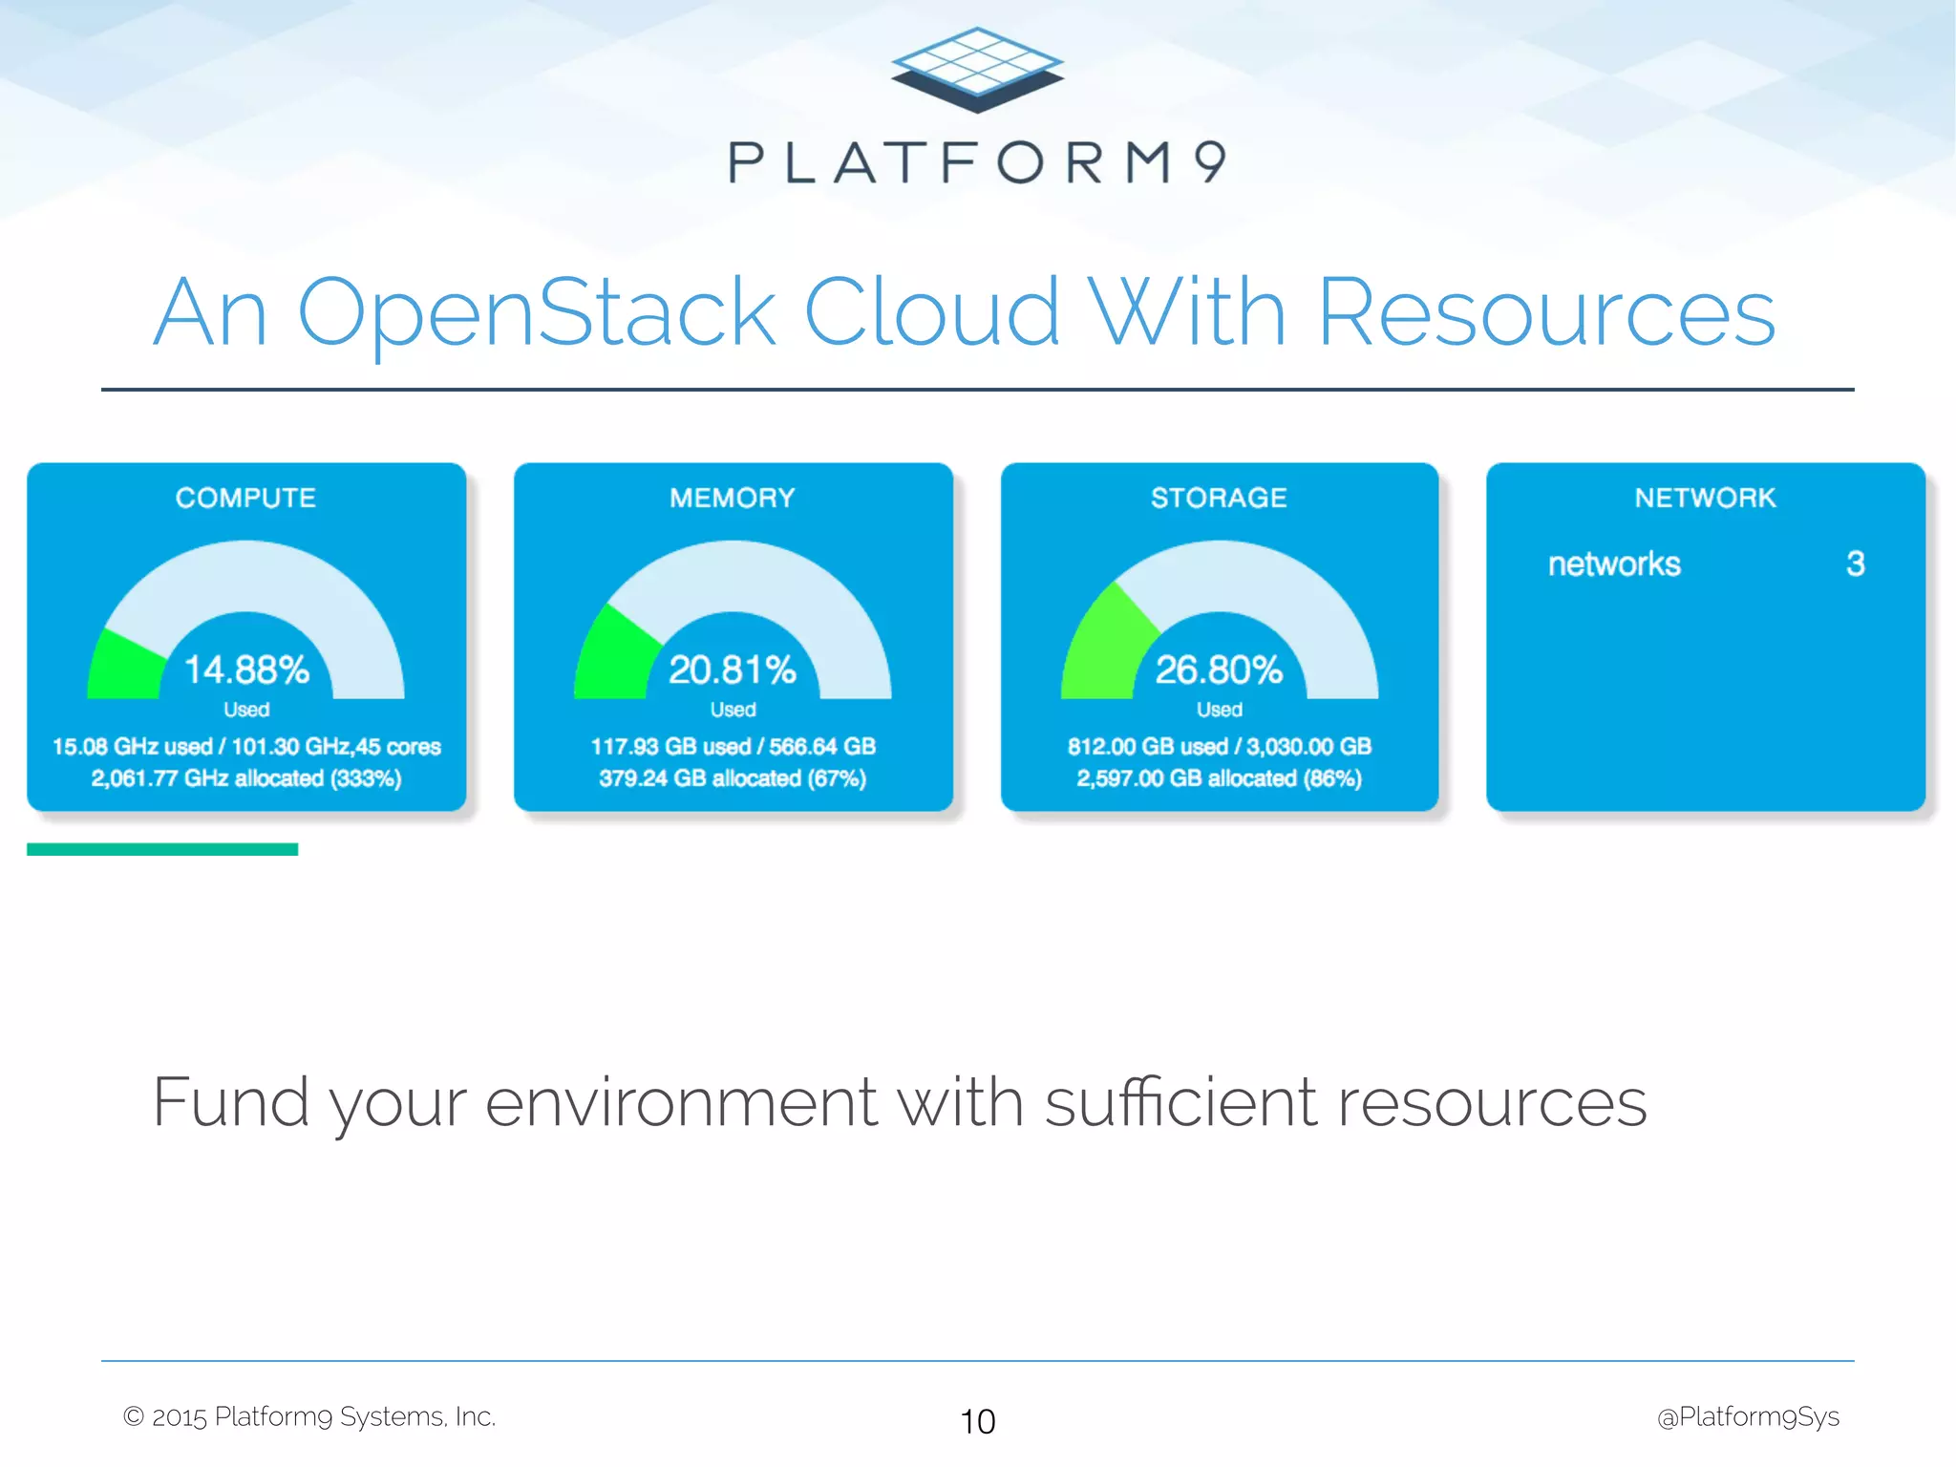
Task: Click the Compute usage gauge
Action: (x=245, y=620)
